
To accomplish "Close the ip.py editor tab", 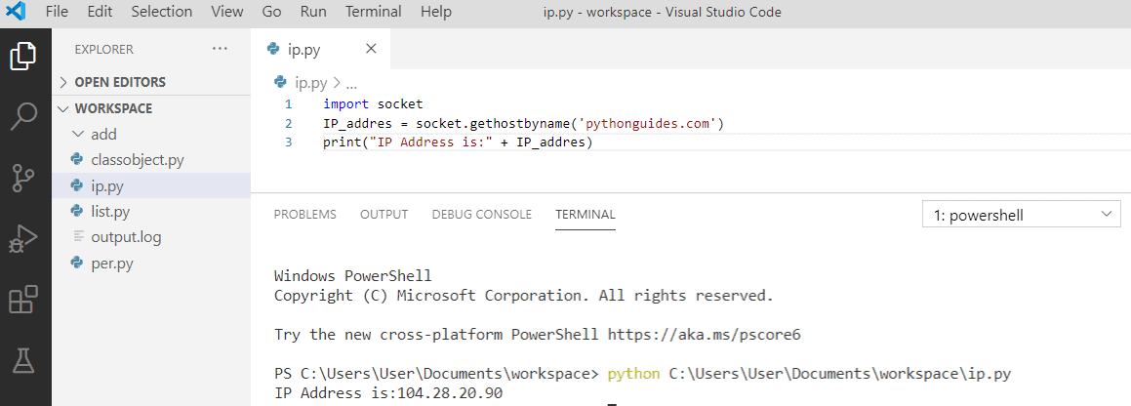I will pyautogui.click(x=371, y=49).
